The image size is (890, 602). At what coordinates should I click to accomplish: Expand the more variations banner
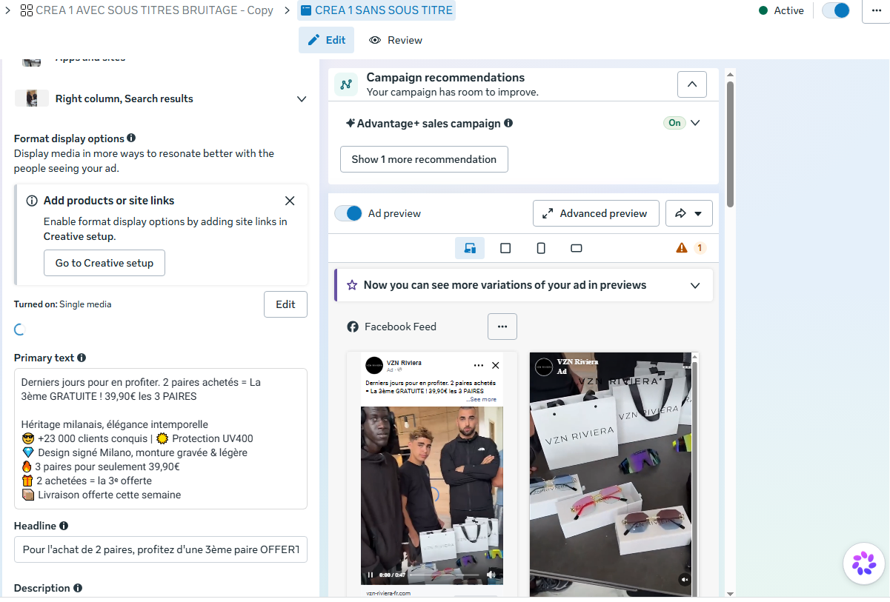(695, 285)
